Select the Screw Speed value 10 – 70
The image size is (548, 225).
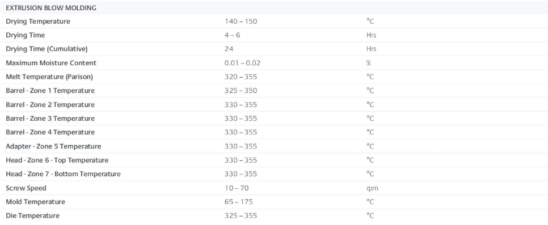tap(237, 188)
